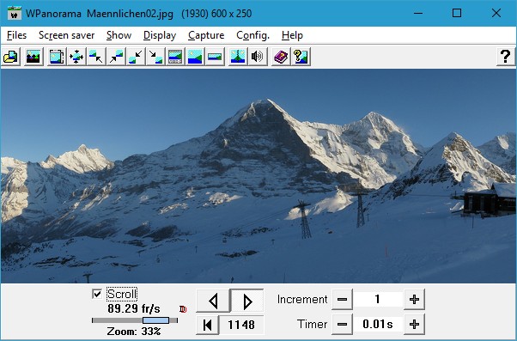Screen dimensions: 517x341
Task: Move window to the bottom-left corner icon
Action: click(x=136, y=57)
